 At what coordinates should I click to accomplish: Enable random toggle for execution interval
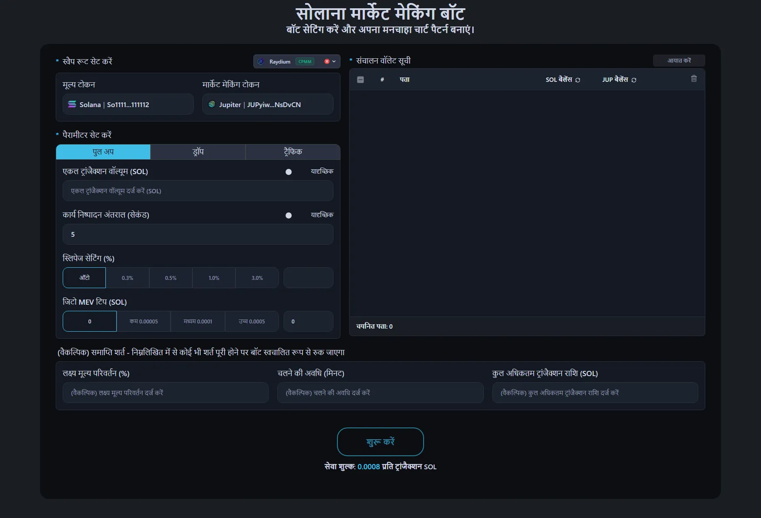click(289, 215)
